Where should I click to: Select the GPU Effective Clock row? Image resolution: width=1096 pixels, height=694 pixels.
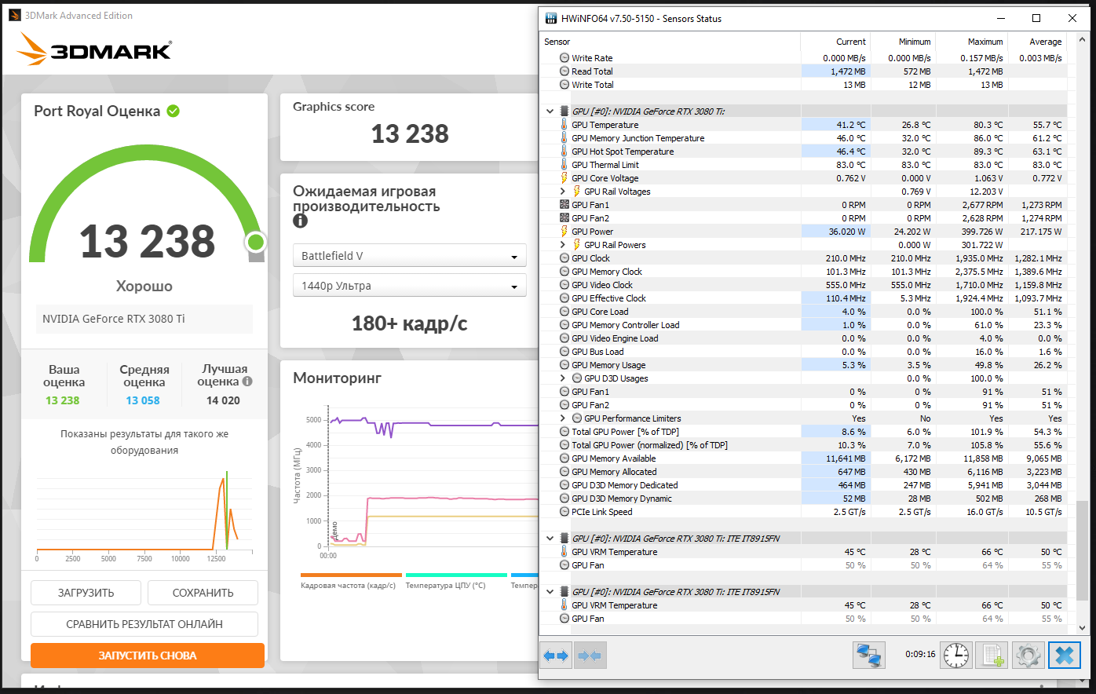coord(803,298)
